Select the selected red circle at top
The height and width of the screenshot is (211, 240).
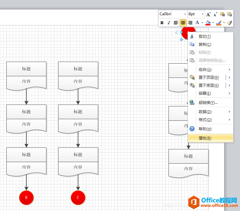pos(185,33)
